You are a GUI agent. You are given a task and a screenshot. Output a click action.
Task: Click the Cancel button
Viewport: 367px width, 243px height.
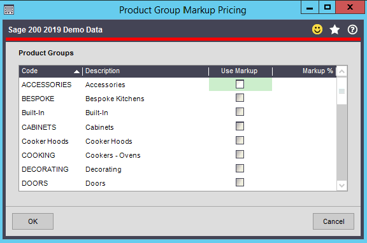pyautogui.click(x=333, y=221)
